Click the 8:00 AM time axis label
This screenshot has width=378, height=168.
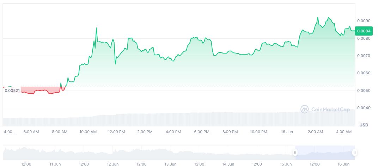(60, 132)
